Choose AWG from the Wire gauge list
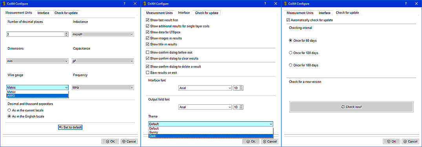 pyautogui.click(x=37, y=95)
